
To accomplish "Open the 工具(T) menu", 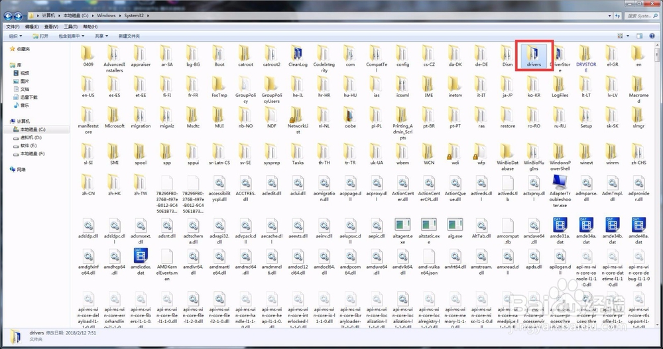I will [x=70, y=27].
